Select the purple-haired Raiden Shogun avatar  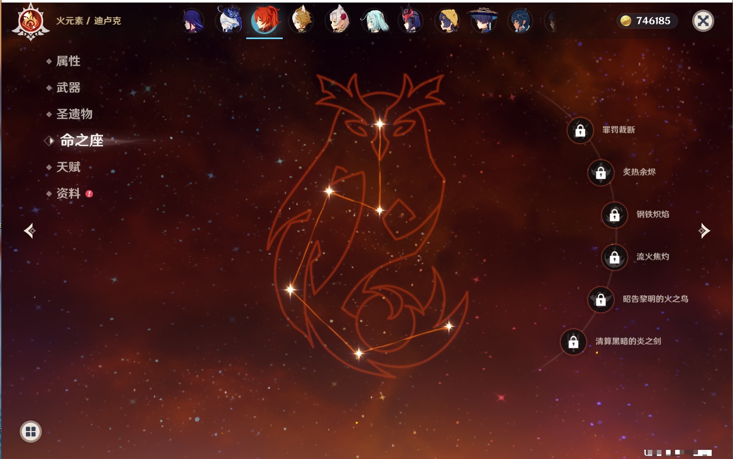tap(193, 21)
